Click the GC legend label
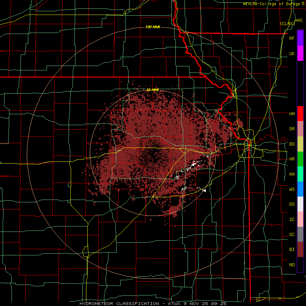This screenshot has width=306, height=306. 292,235
